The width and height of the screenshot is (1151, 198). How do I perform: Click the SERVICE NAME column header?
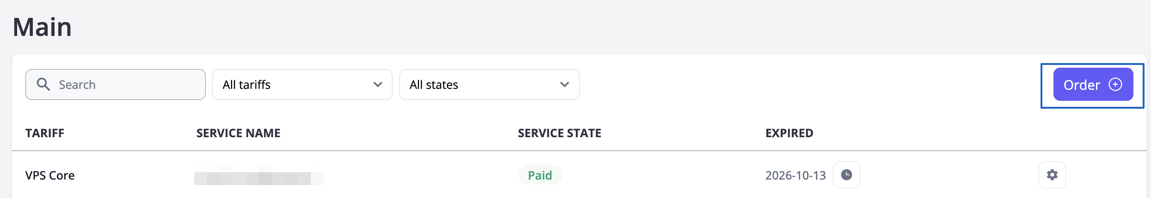point(238,133)
